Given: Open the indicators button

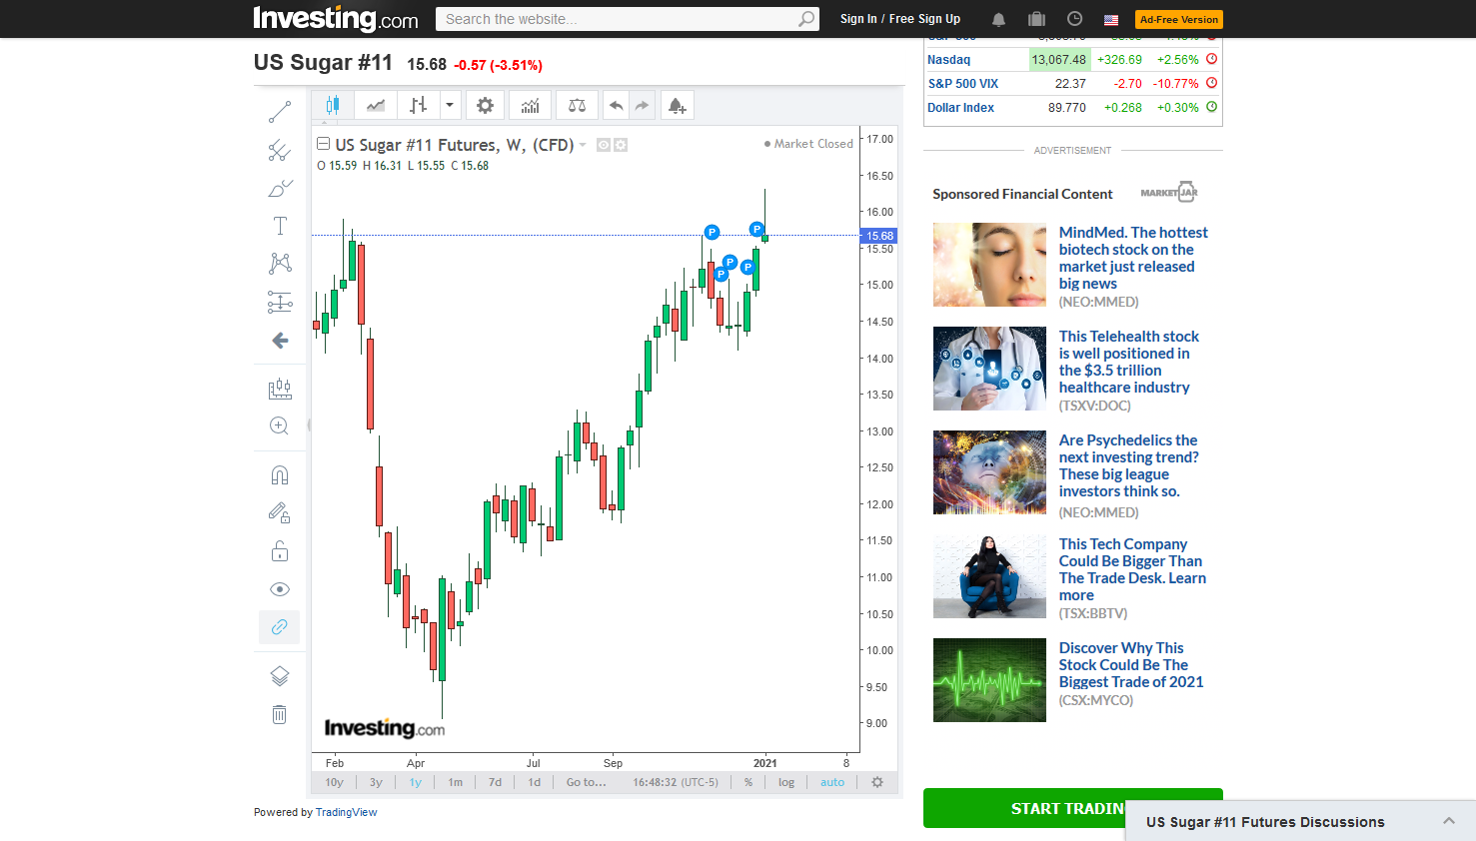Looking at the screenshot, I should tap(531, 105).
